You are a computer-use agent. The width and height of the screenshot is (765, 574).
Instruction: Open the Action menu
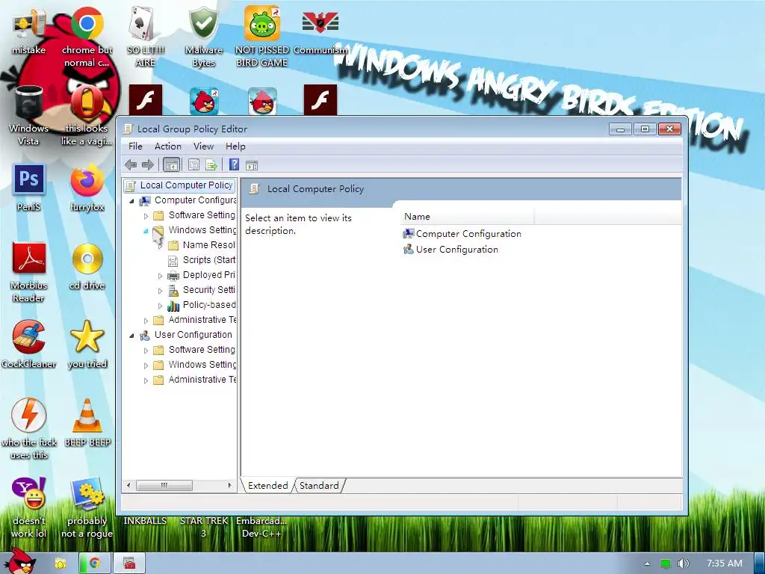click(168, 146)
